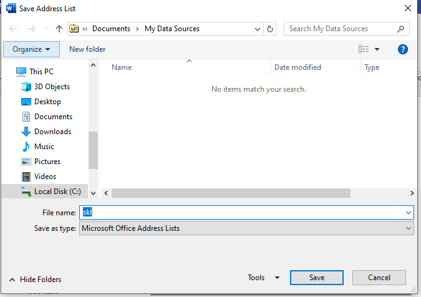Open the address bar history dropdown
421x297 pixels.
pyautogui.click(x=258, y=29)
